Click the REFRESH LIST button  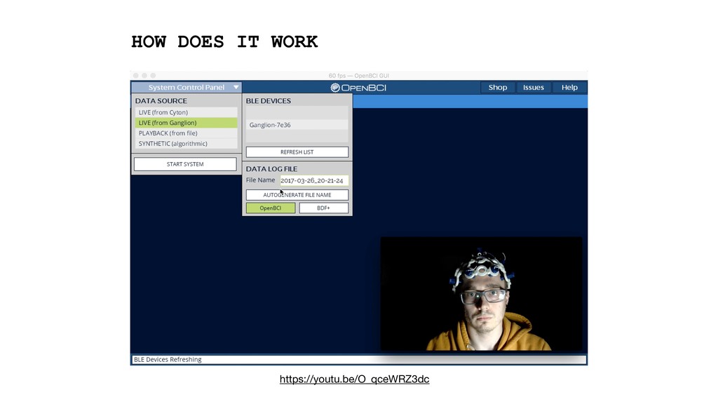click(x=297, y=152)
